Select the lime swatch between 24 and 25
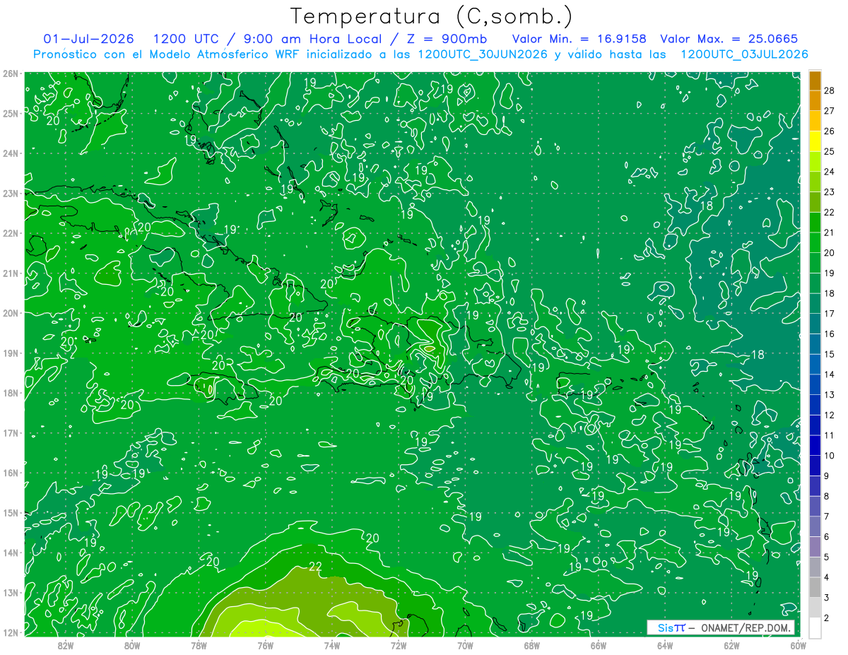The image size is (848, 655). (815, 162)
